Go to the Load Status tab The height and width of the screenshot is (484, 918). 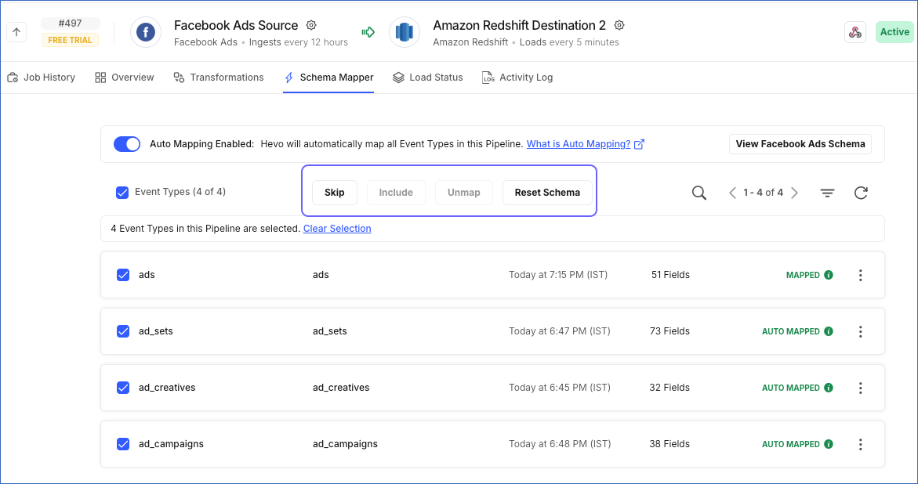[428, 78]
